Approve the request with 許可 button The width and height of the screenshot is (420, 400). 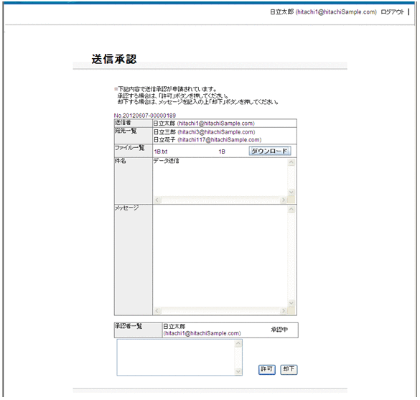(266, 369)
